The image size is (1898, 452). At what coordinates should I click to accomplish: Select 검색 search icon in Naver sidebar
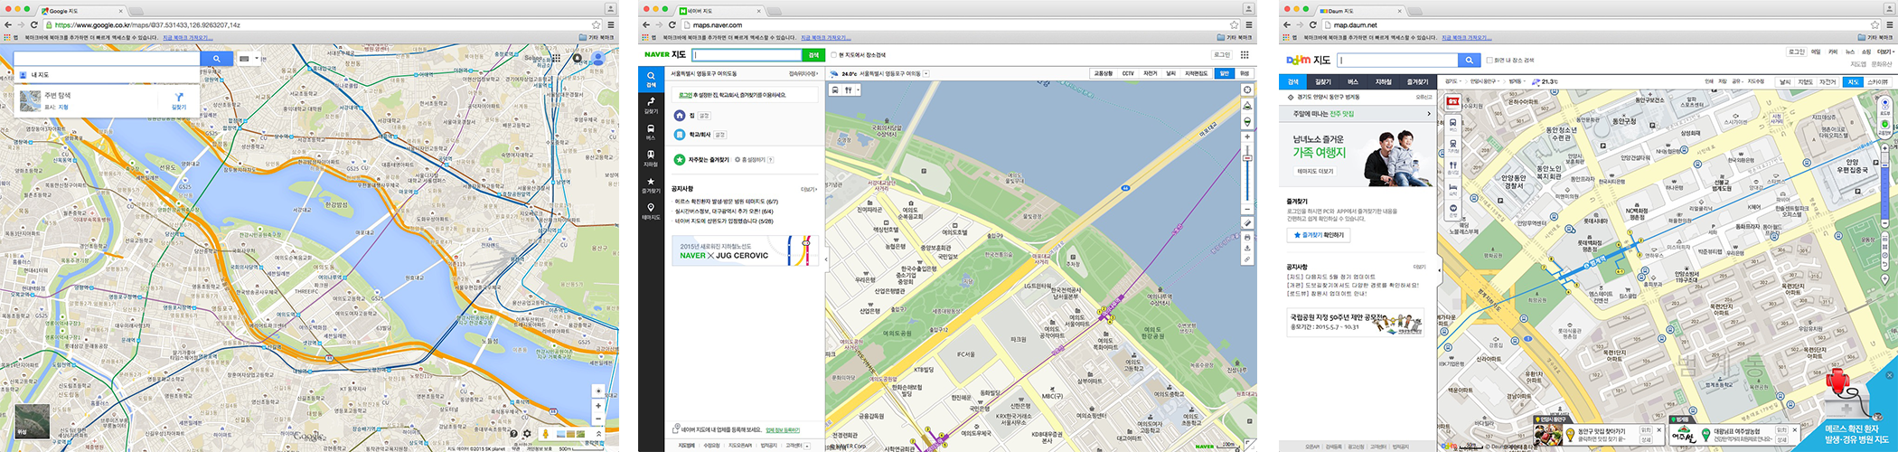(651, 80)
